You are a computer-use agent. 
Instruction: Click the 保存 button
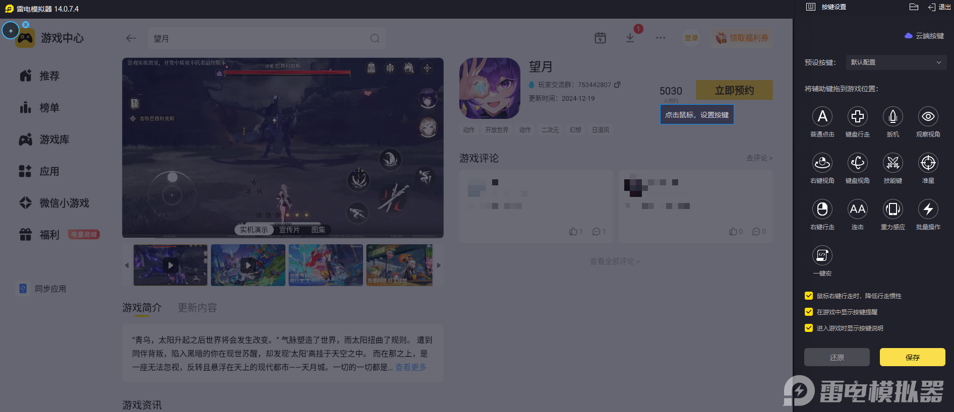913,357
